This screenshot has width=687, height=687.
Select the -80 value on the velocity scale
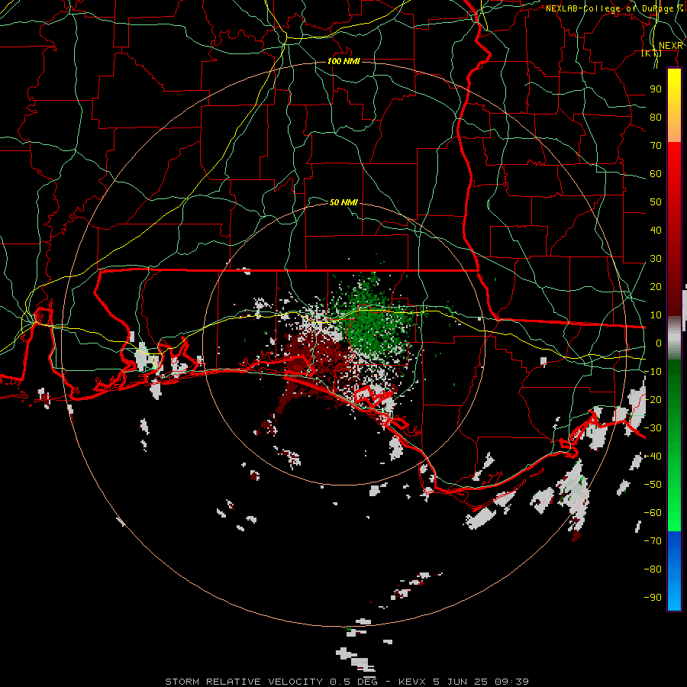(x=653, y=569)
